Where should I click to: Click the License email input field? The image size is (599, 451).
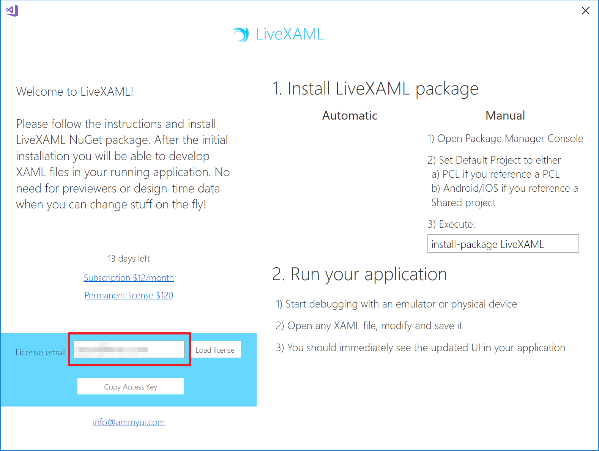(x=129, y=350)
